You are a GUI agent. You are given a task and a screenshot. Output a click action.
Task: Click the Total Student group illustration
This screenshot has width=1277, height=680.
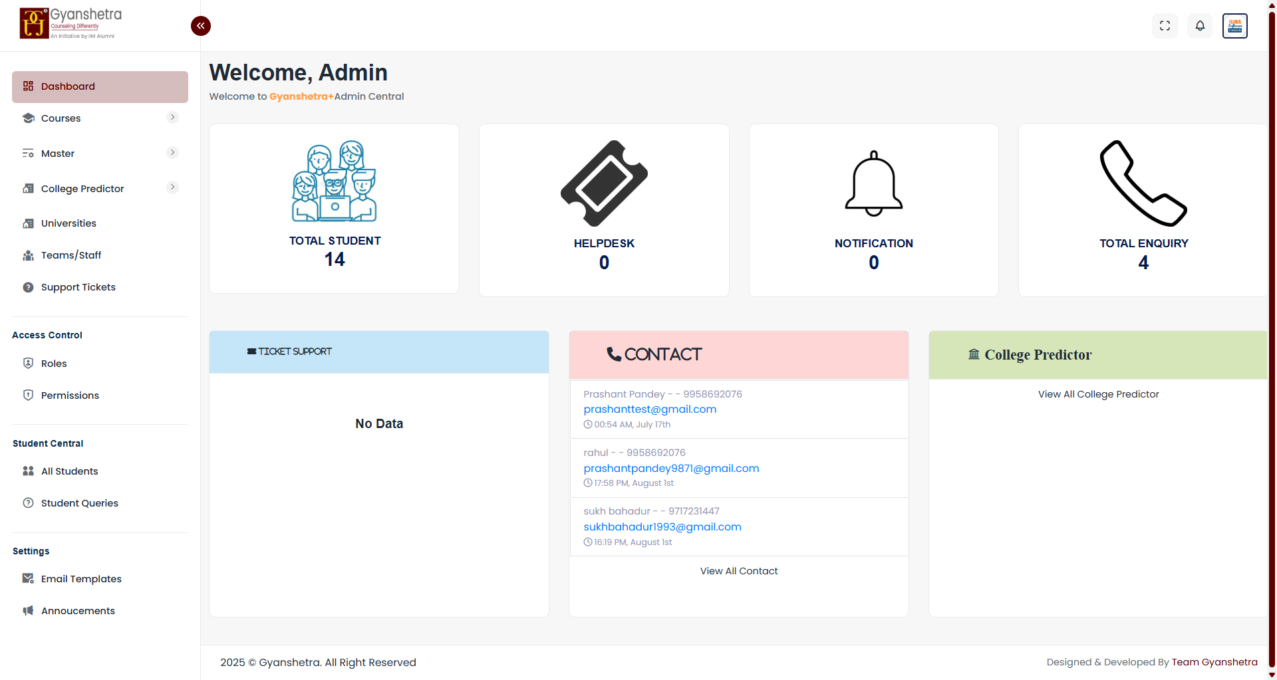pyautogui.click(x=335, y=181)
